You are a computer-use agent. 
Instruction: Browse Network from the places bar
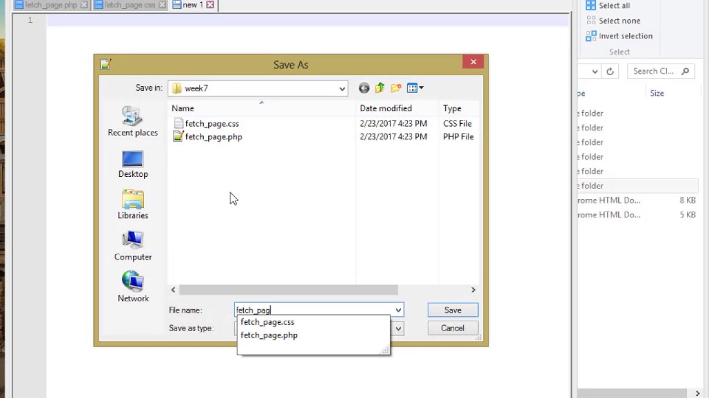pos(133,287)
